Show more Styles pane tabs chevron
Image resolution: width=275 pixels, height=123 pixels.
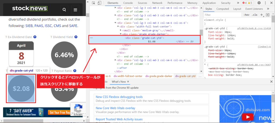coord(268,9)
